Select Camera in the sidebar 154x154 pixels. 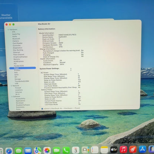point(16,41)
